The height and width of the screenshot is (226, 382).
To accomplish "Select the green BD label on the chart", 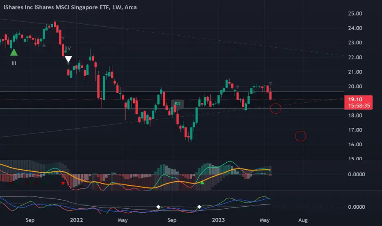I will click(x=177, y=104).
